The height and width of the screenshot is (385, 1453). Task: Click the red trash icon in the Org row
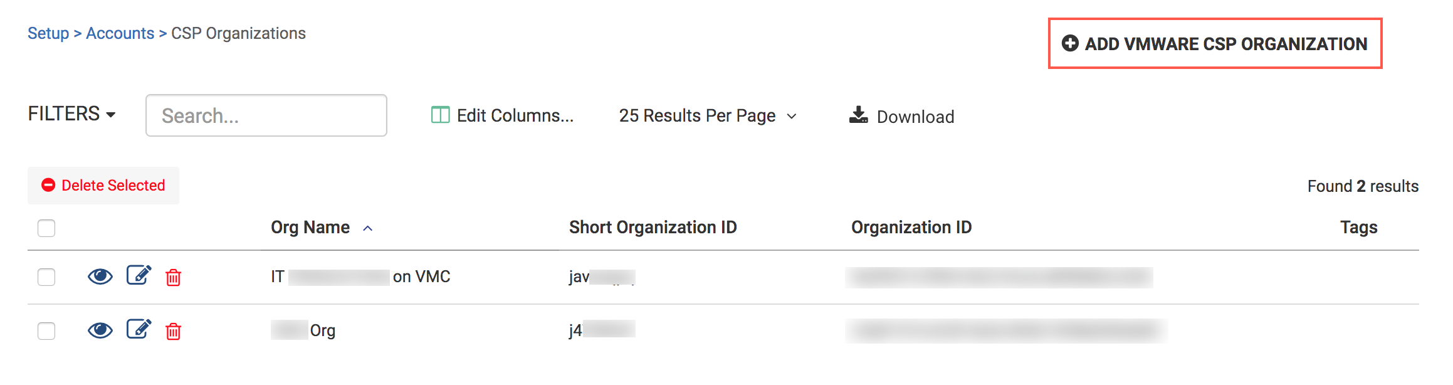[173, 331]
